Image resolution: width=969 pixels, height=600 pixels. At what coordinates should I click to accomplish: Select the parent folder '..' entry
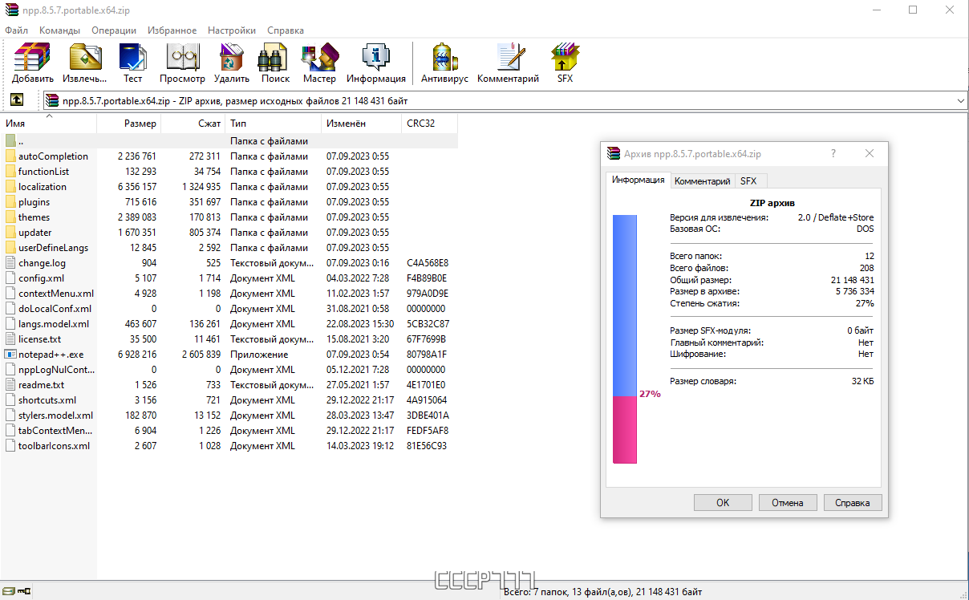point(231,141)
